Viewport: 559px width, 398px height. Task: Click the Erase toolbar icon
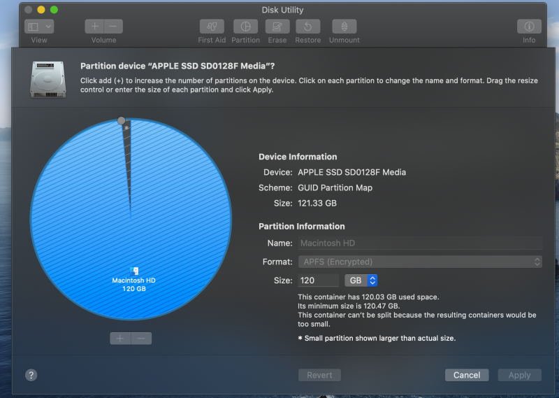coord(277,27)
